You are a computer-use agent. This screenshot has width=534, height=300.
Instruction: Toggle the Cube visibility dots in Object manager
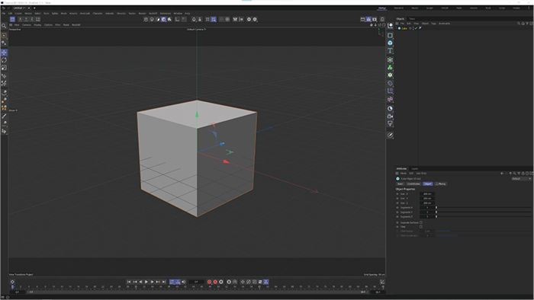tap(413, 28)
